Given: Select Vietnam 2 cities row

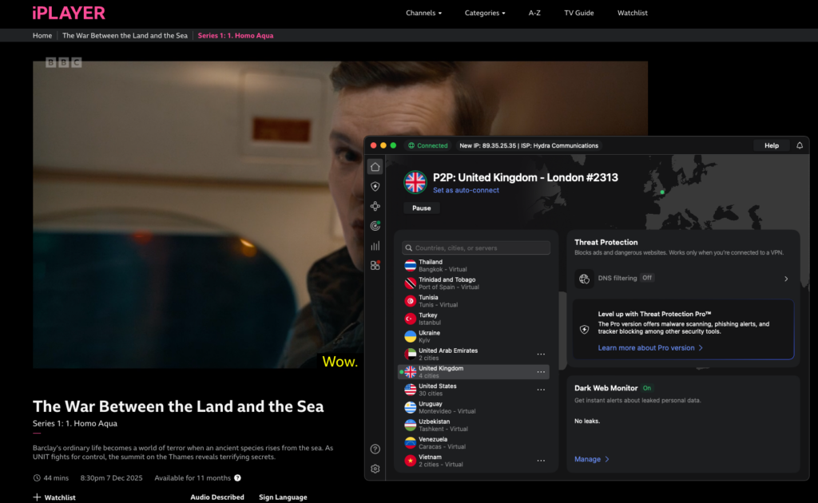Looking at the screenshot, I should [475, 461].
